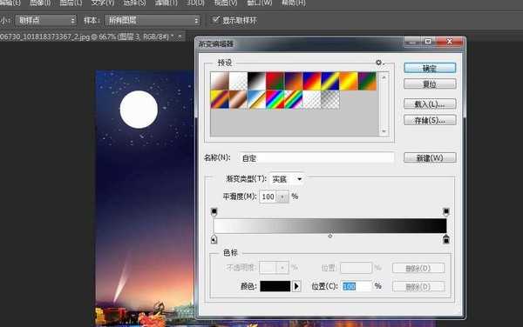523x327 pixels.
Task: Click the 载入(L)... load button
Action: pos(430,104)
